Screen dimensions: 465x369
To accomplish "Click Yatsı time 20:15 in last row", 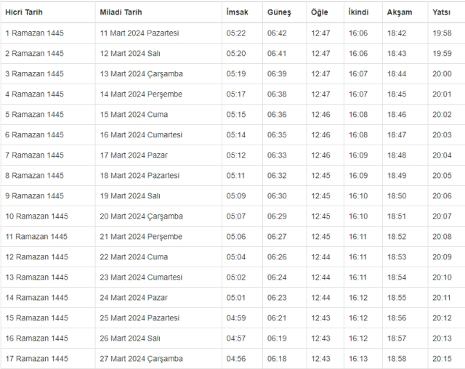I will 442,359.
